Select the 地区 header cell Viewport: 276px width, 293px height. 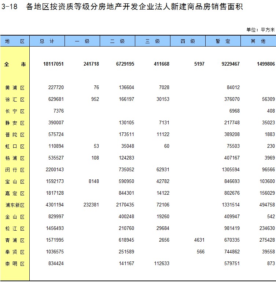[15, 41]
